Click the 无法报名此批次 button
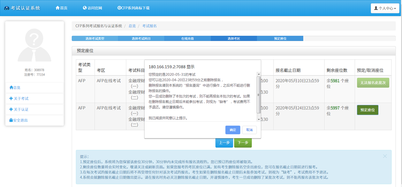The width and height of the screenshot is (402, 187). (x=373, y=82)
